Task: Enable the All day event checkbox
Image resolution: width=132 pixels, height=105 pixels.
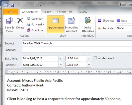Action: click(x=95, y=58)
